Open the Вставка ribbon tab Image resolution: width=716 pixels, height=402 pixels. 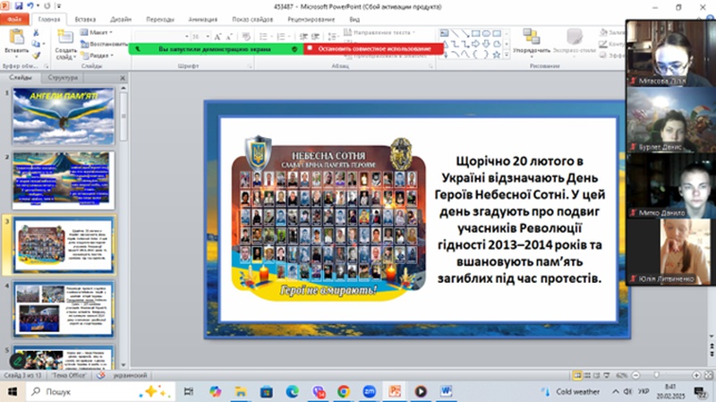(x=87, y=17)
